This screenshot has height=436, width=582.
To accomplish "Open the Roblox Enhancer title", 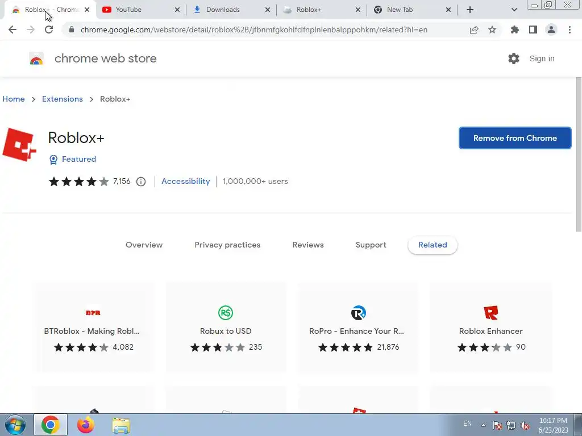I will 490,331.
